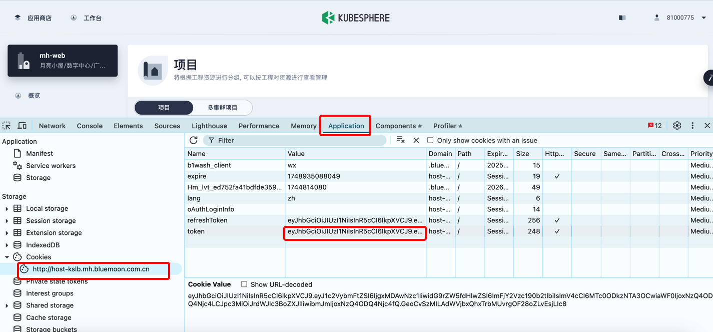Expand the Session storage tree arrow
The width and height of the screenshot is (713, 332).
(x=7, y=221)
